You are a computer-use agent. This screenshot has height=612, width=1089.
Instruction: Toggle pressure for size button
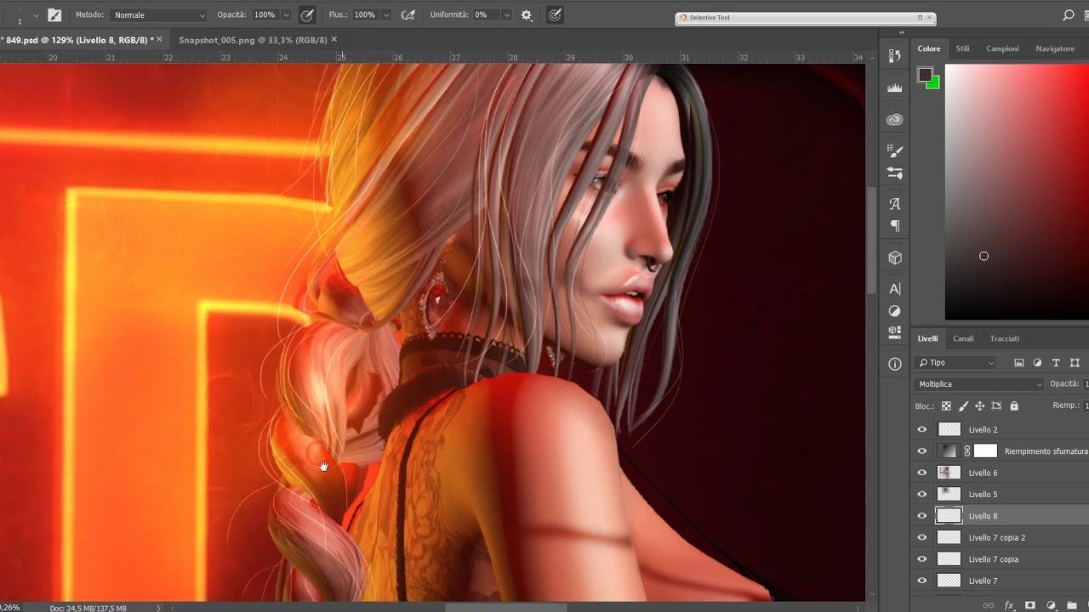555,15
